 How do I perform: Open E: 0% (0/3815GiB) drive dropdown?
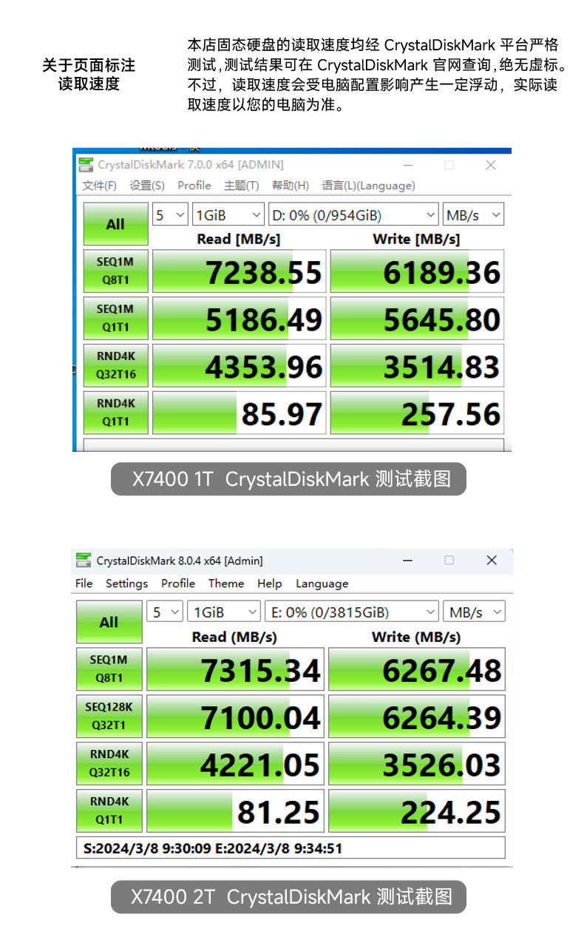pyautogui.click(x=352, y=612)
